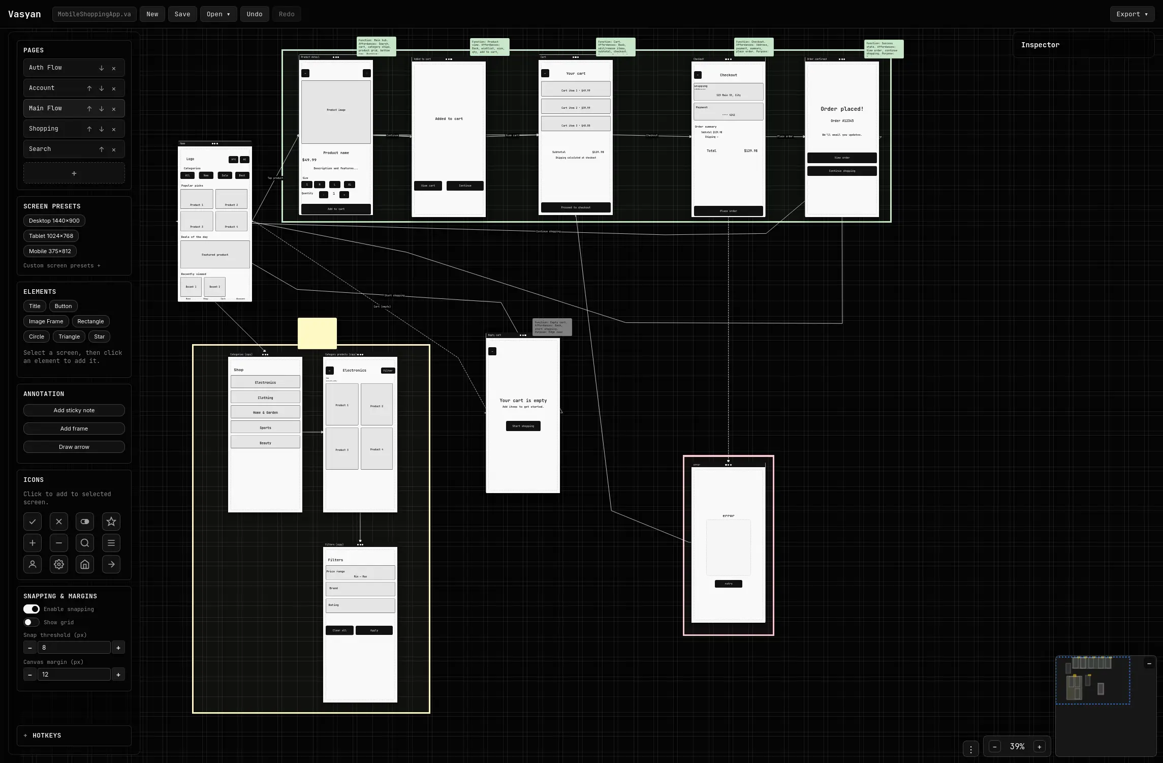Click the magnifier search icon in Icons
Screen dimensions: 1163x763
click(85, 542)
